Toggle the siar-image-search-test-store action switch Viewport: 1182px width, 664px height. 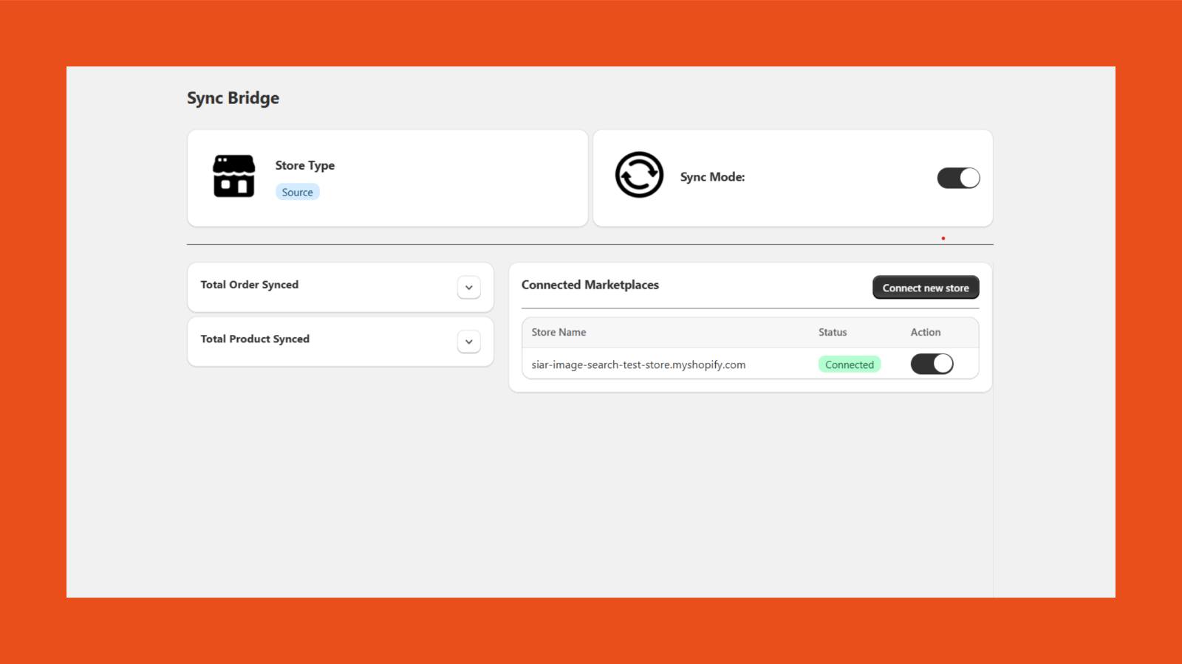tap(932, 364)
